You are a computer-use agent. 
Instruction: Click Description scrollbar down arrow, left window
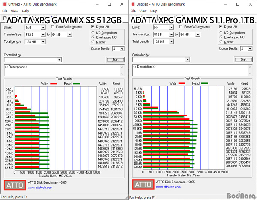pyautogui.click(x=122, y=74)
